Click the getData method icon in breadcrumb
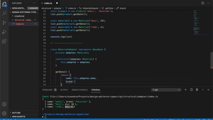 pos(103,8)
